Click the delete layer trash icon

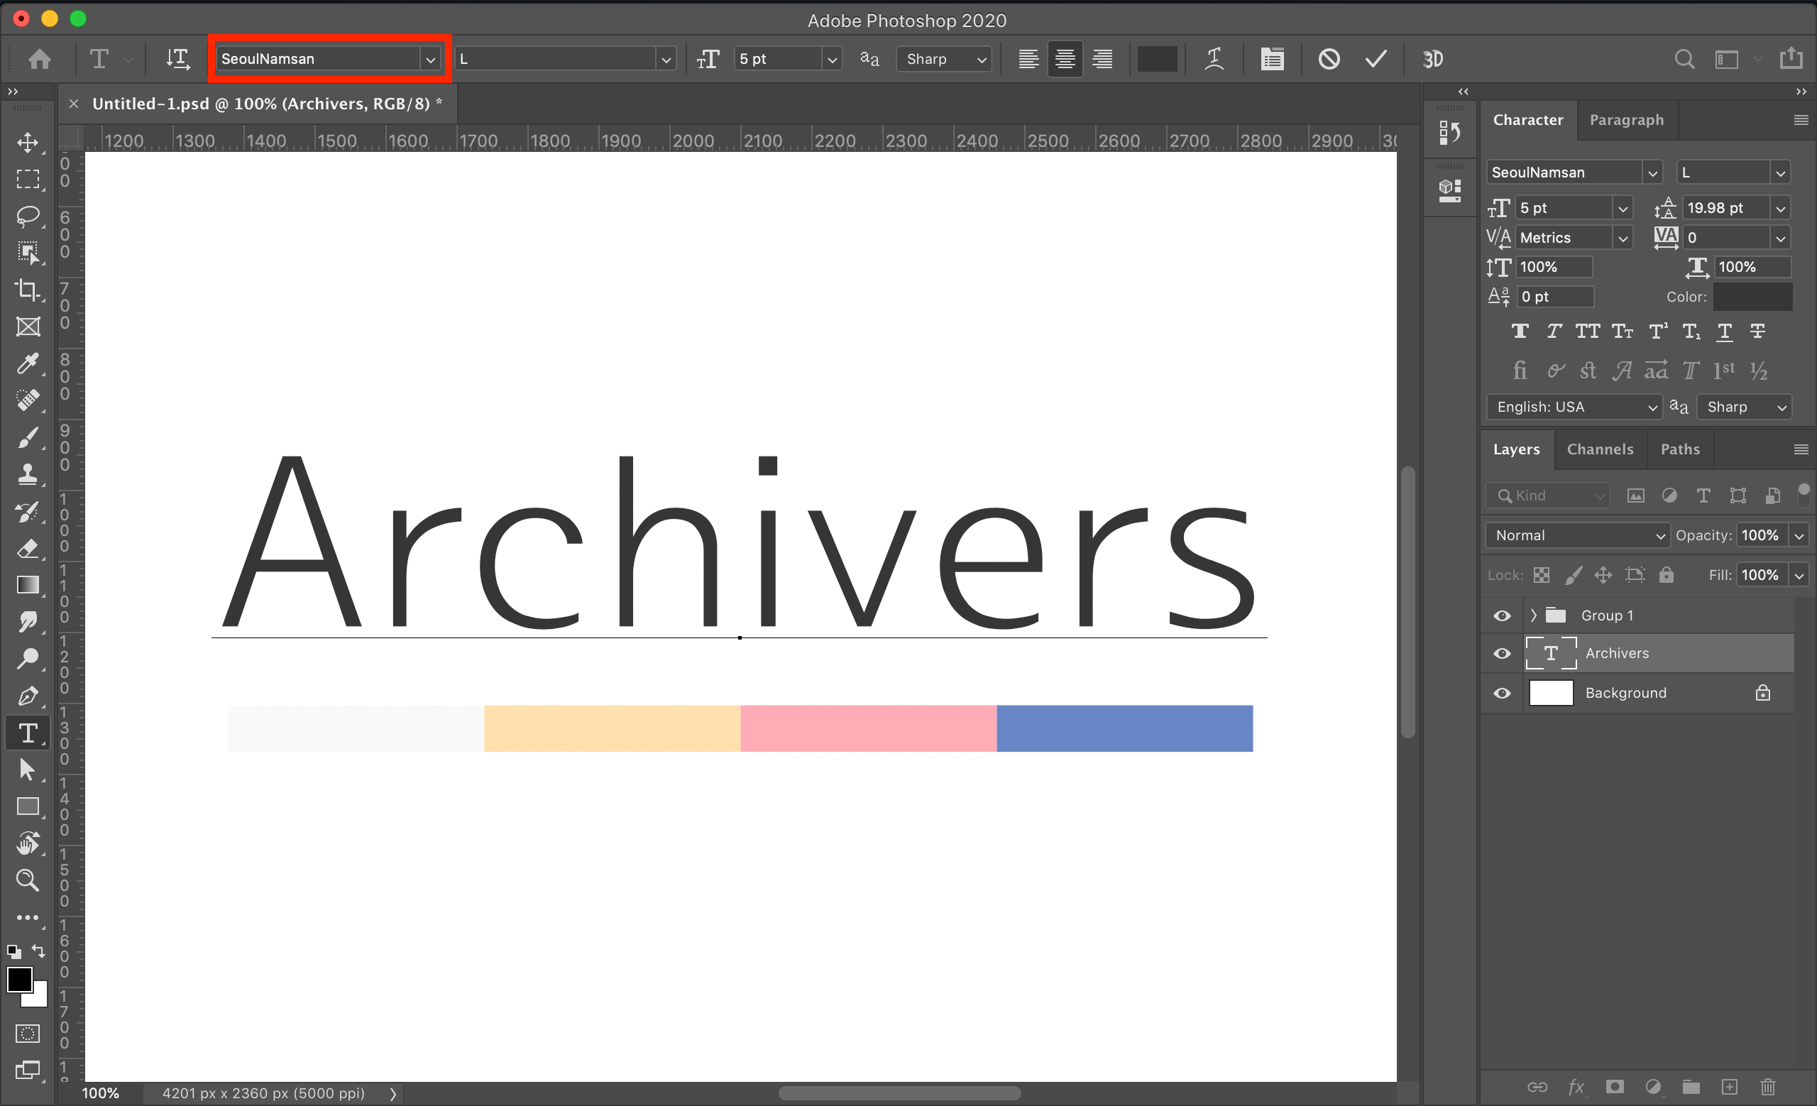[x=1767, y=1086]
